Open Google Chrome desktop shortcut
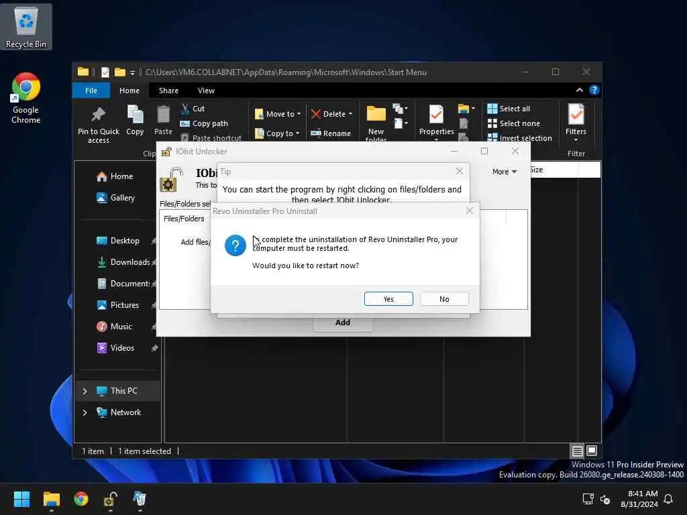The image size is (687, 515). (x=26, y=98)
